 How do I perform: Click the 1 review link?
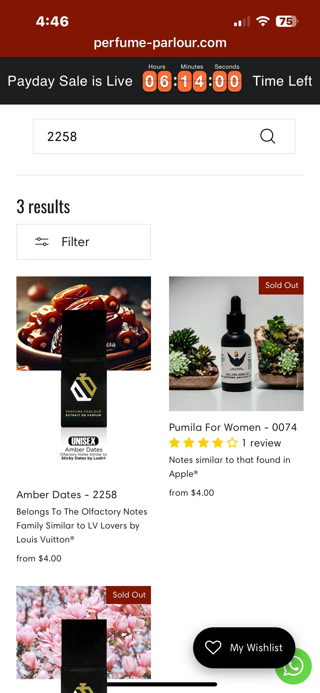(x=261, y=443)
